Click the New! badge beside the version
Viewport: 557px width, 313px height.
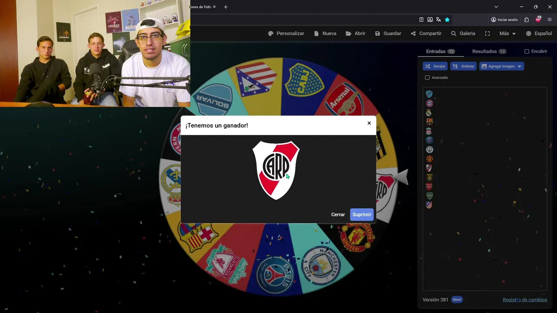[456, 300]
